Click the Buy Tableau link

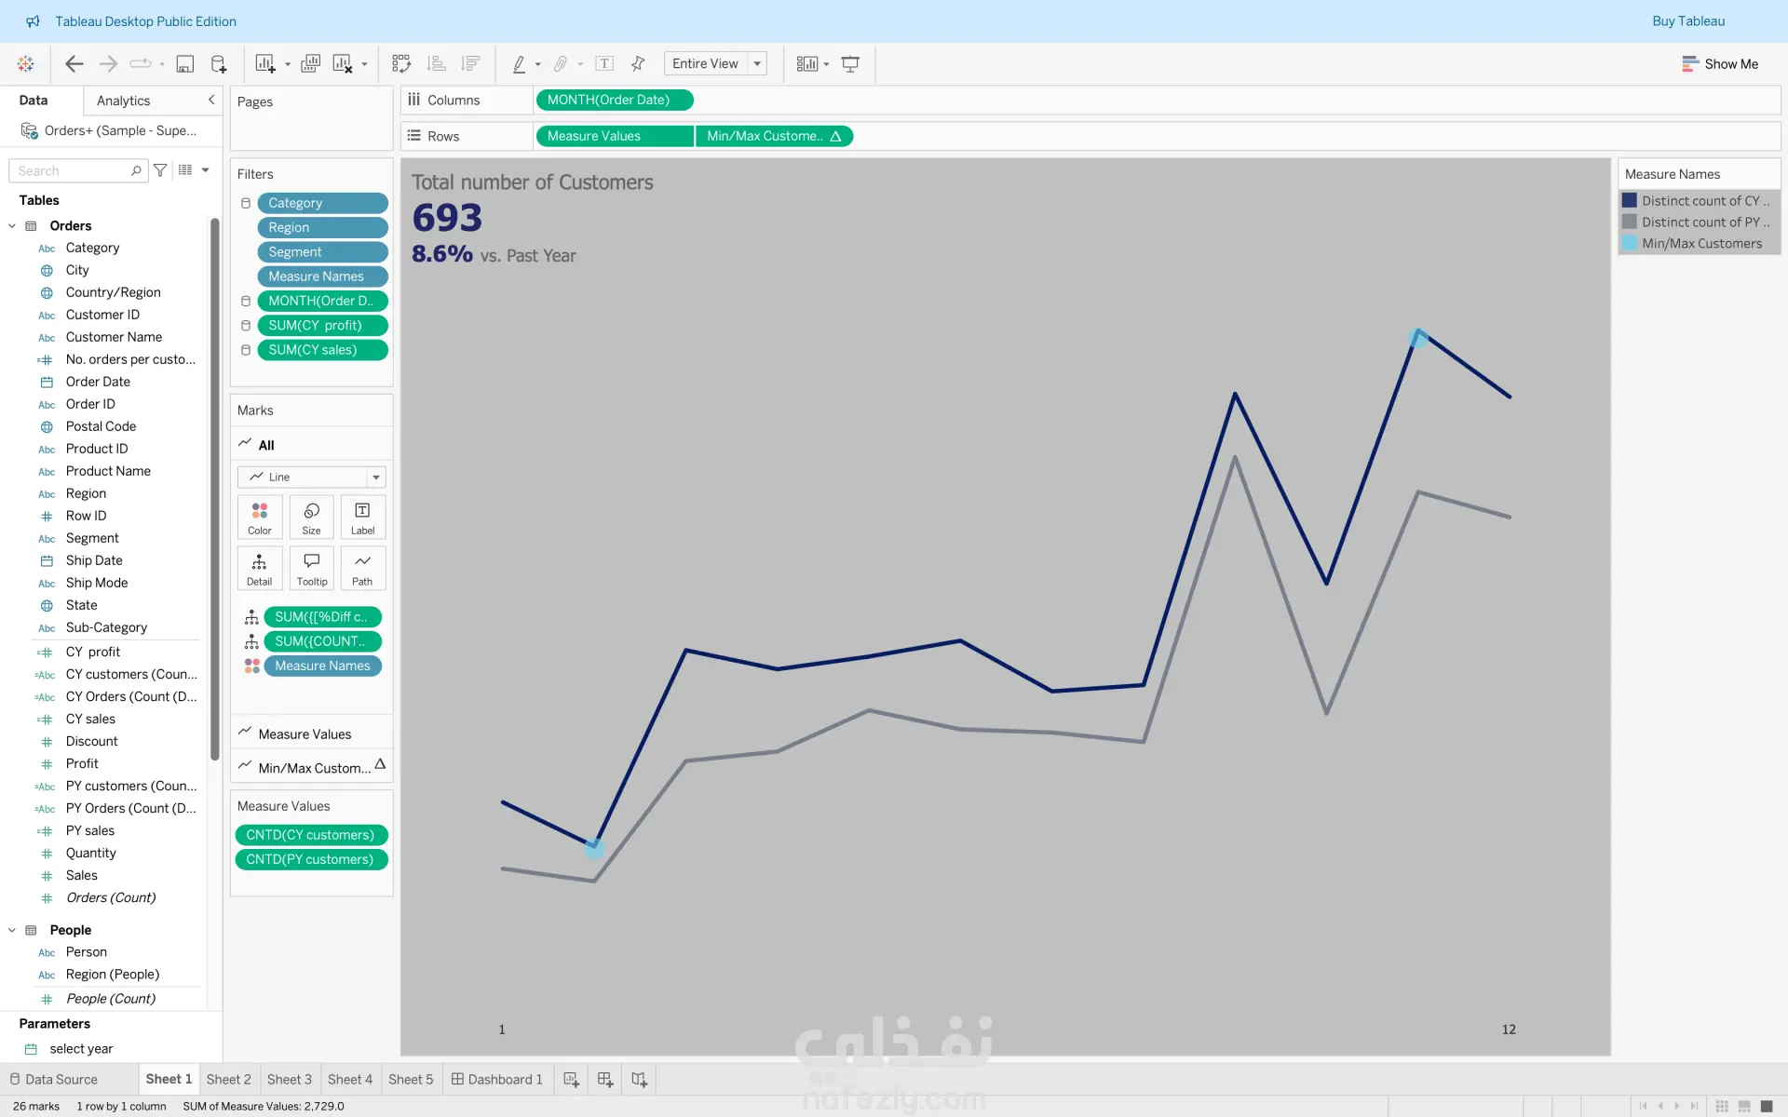click(1687, 20)
